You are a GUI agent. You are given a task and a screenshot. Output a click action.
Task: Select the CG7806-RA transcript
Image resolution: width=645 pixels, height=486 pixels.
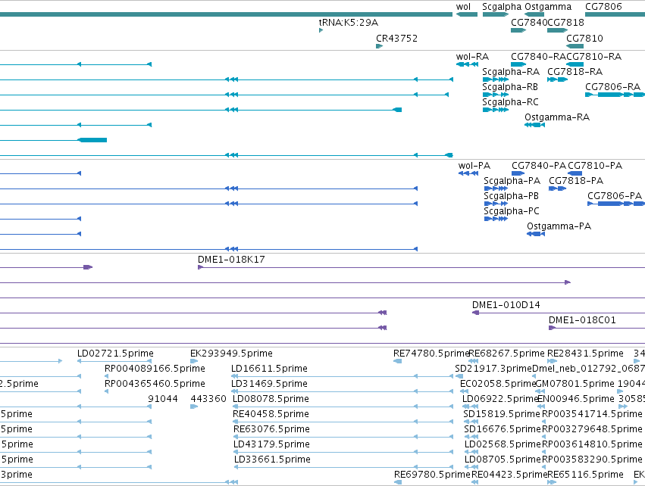615,95
